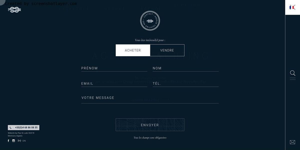Click the phone number +33(0)4 68 86 08 35
This screenshot has height=150, width=300.
click(26, 127)
